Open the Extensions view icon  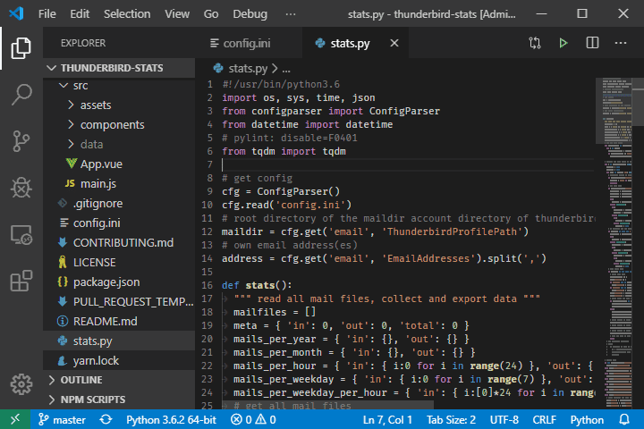21,281
